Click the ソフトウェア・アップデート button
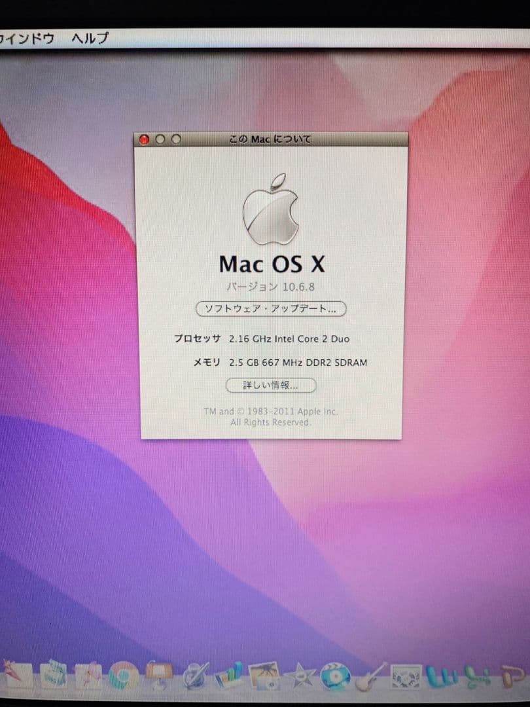Image resolution: width=530 pixels, height=707 pixels. tap(271, 309)
